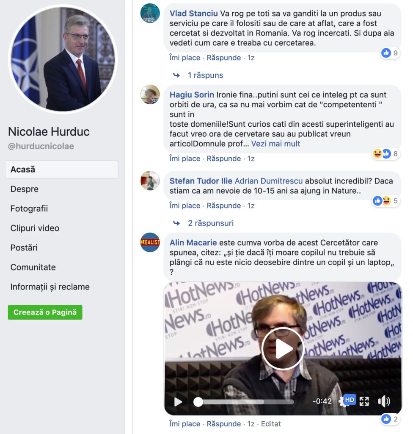This screenshot has height=434, width=413.
Task: Open the Fotografii section in sidebar
Action: click(x=29, y=209)
